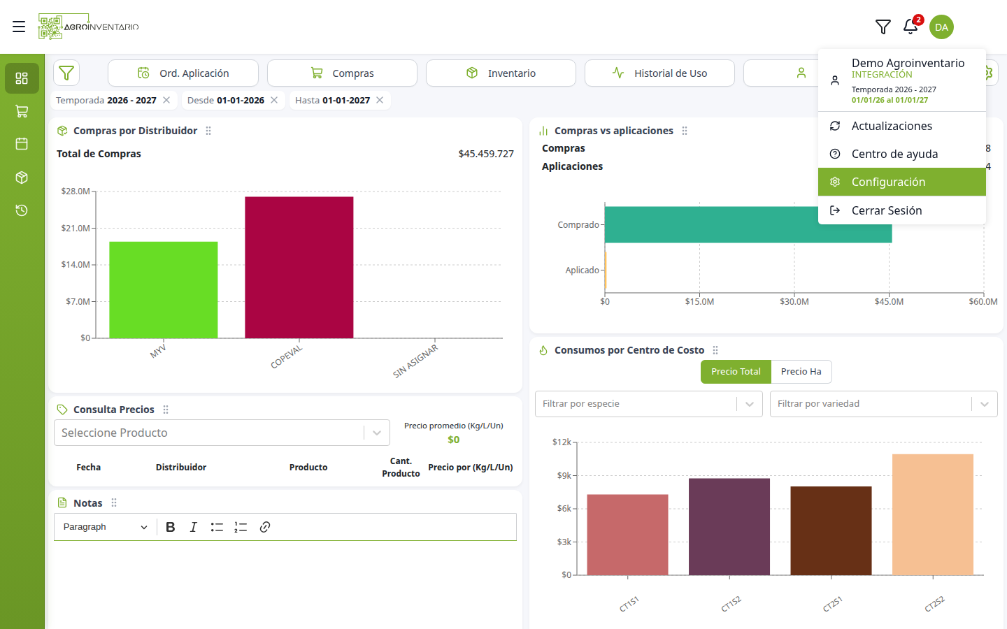This screenshot has height=629, width=1007.
Task: Insert numbered list in Notas
Action: pyautogui.click(x=241, y=527)
